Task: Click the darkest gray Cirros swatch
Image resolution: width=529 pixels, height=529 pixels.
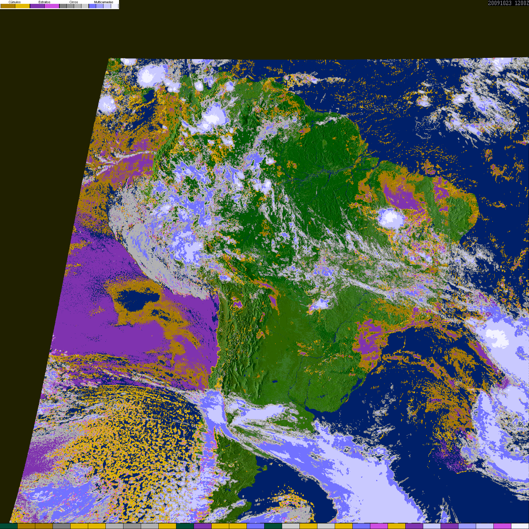Action: 63,6
